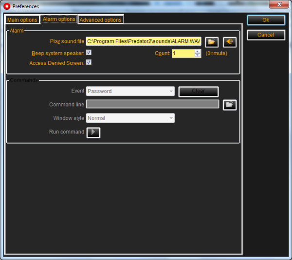292x260 pixels.
Task: Click the Predator icon in title bar
Action: pyautogui.click(x=6, y=6)
